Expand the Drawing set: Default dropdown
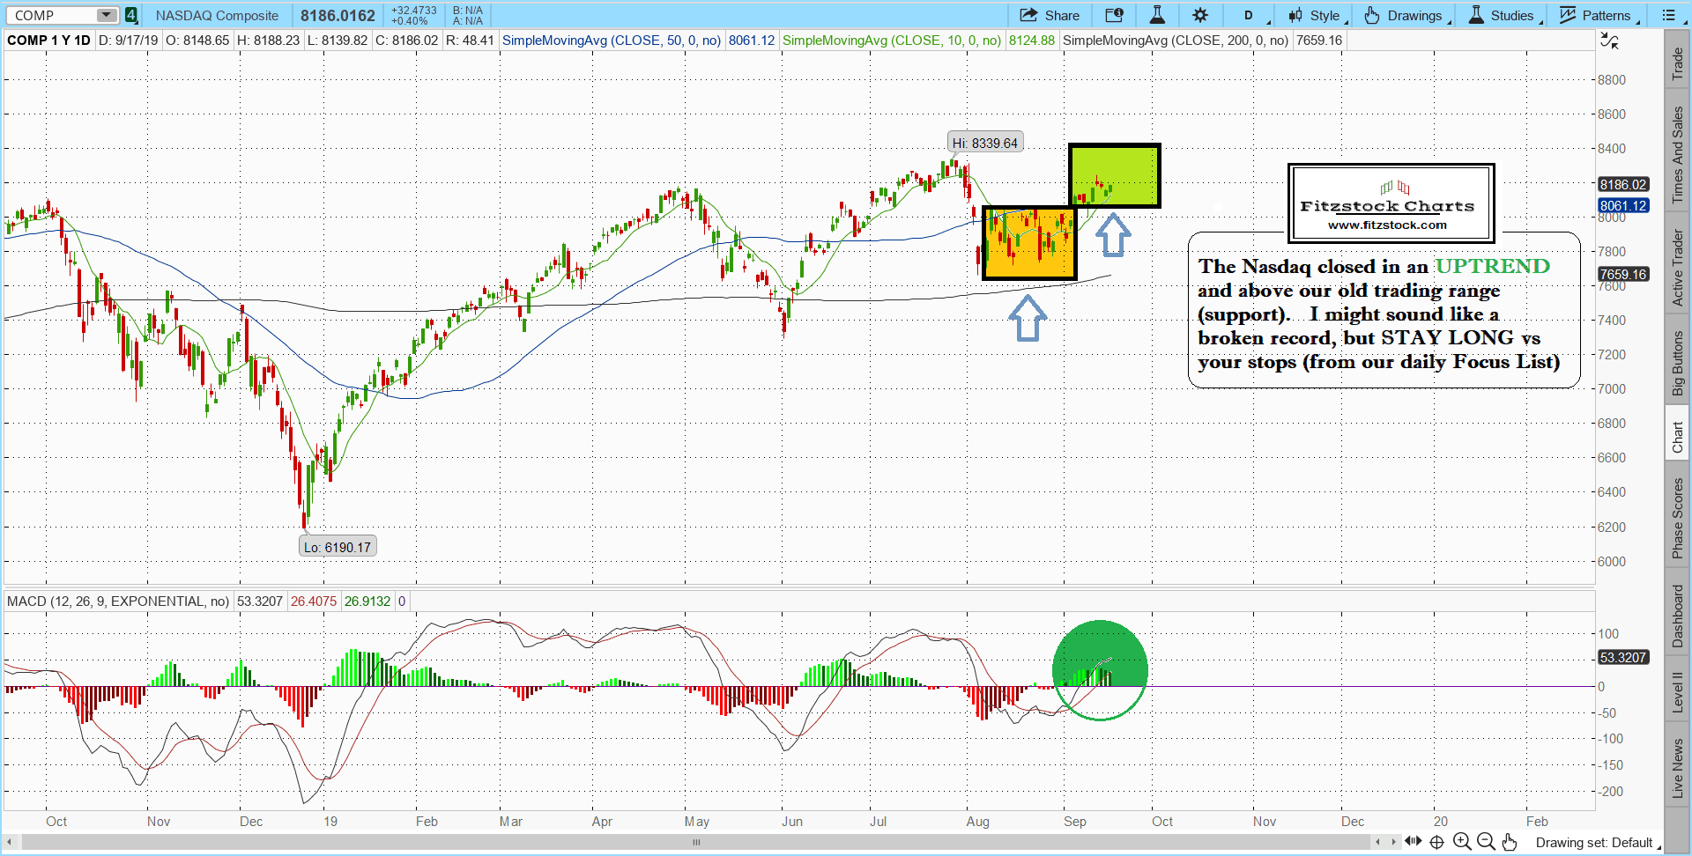Image resolution: width=1692 pixels, height=856 pixels. tap(1597, 843)
